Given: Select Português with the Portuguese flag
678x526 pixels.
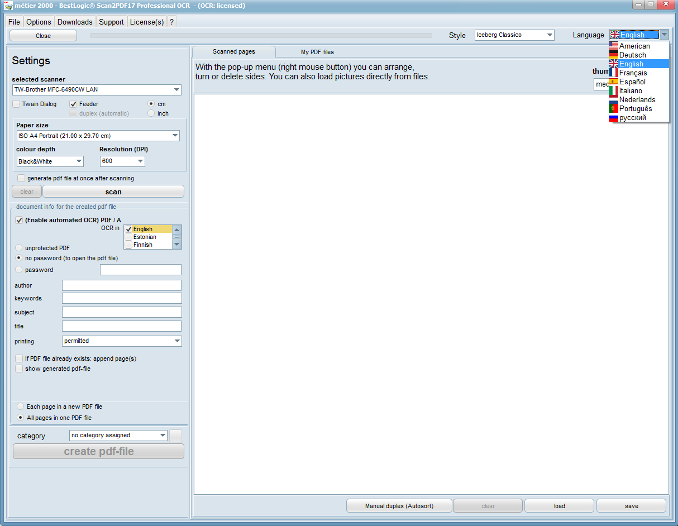Looking at the screenshot, I should pos(635,108).
